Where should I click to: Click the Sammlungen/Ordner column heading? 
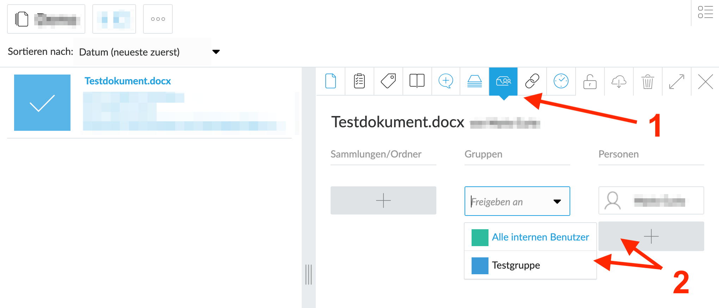click(376, 154)
